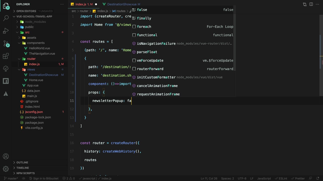
Task: Open Explorer more actions ellipsis
Action: coord(62,4)
